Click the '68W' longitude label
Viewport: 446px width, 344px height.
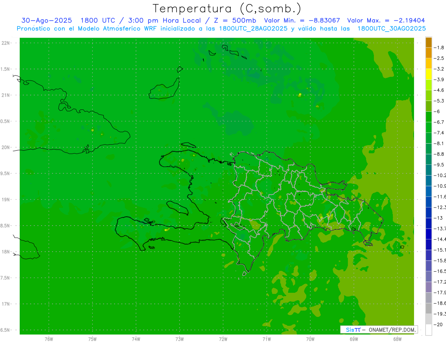(397, 339)
